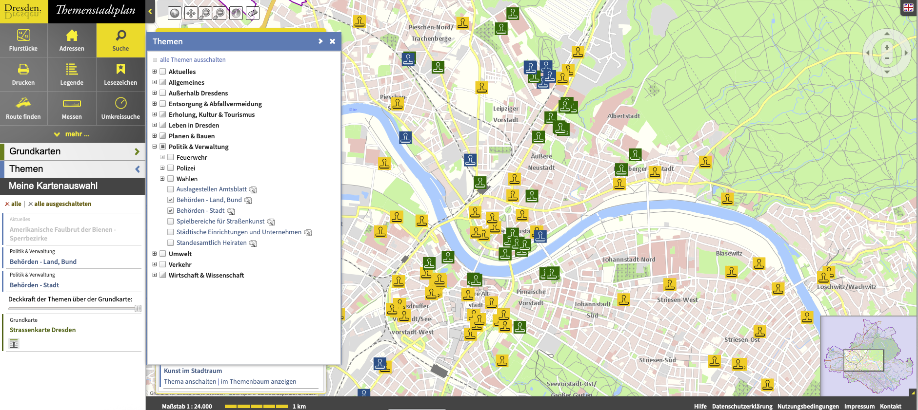Open the Grundkarten section

pyautogui.click(x=73, y=151)
